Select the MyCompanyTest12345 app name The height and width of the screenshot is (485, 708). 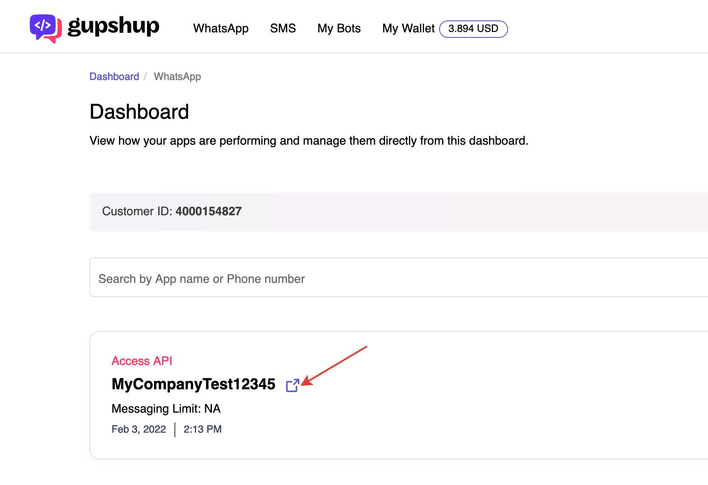194,384
